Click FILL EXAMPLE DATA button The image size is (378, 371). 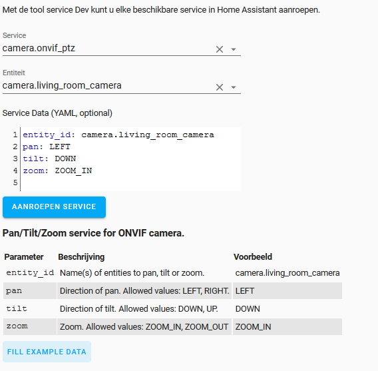pos(47,352)
